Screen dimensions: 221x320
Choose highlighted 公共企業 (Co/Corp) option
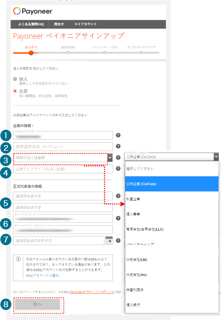172,184
